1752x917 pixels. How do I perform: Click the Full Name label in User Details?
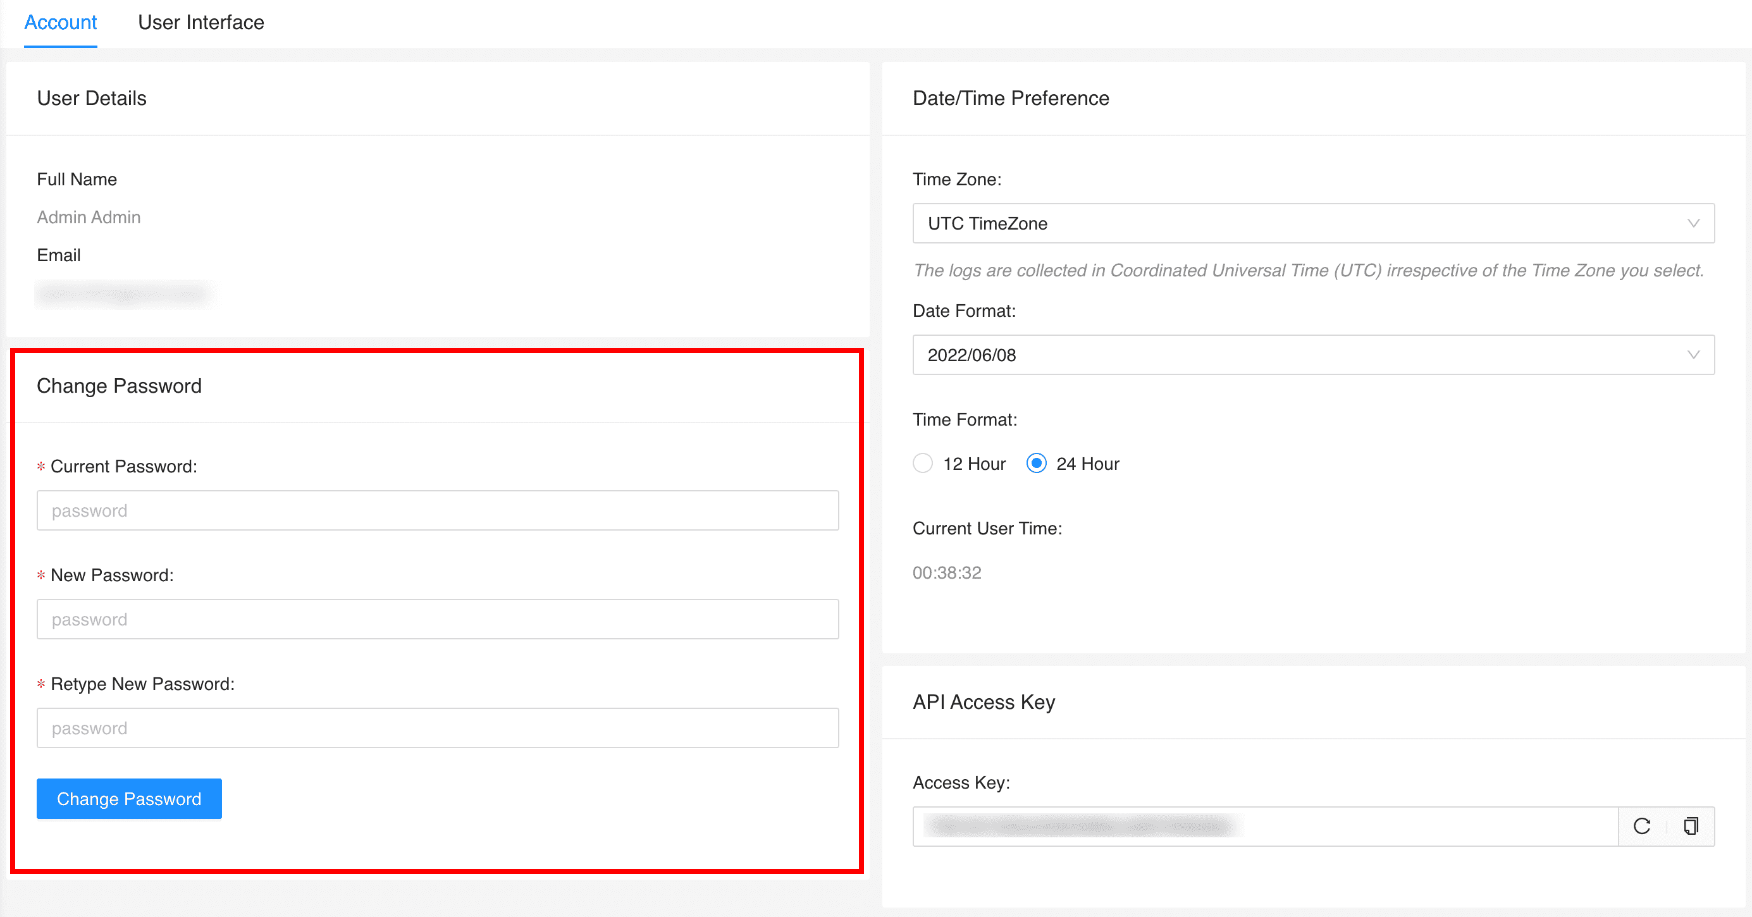77,179
